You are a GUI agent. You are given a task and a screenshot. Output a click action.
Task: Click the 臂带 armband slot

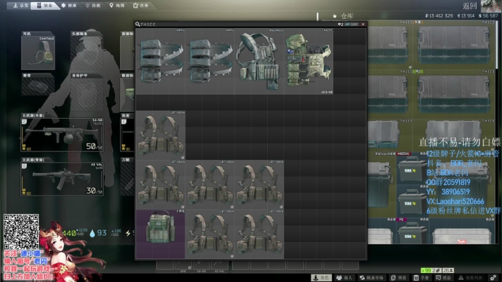click(38, 86)
